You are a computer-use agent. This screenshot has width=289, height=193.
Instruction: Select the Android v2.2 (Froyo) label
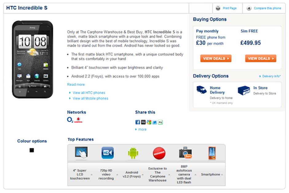tap(132, 174)
